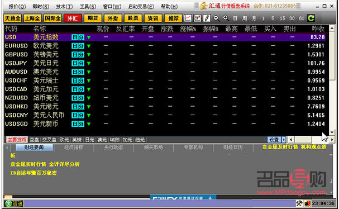Click the red 外汇 button
The image size is (339, 209).
(73, 18)
